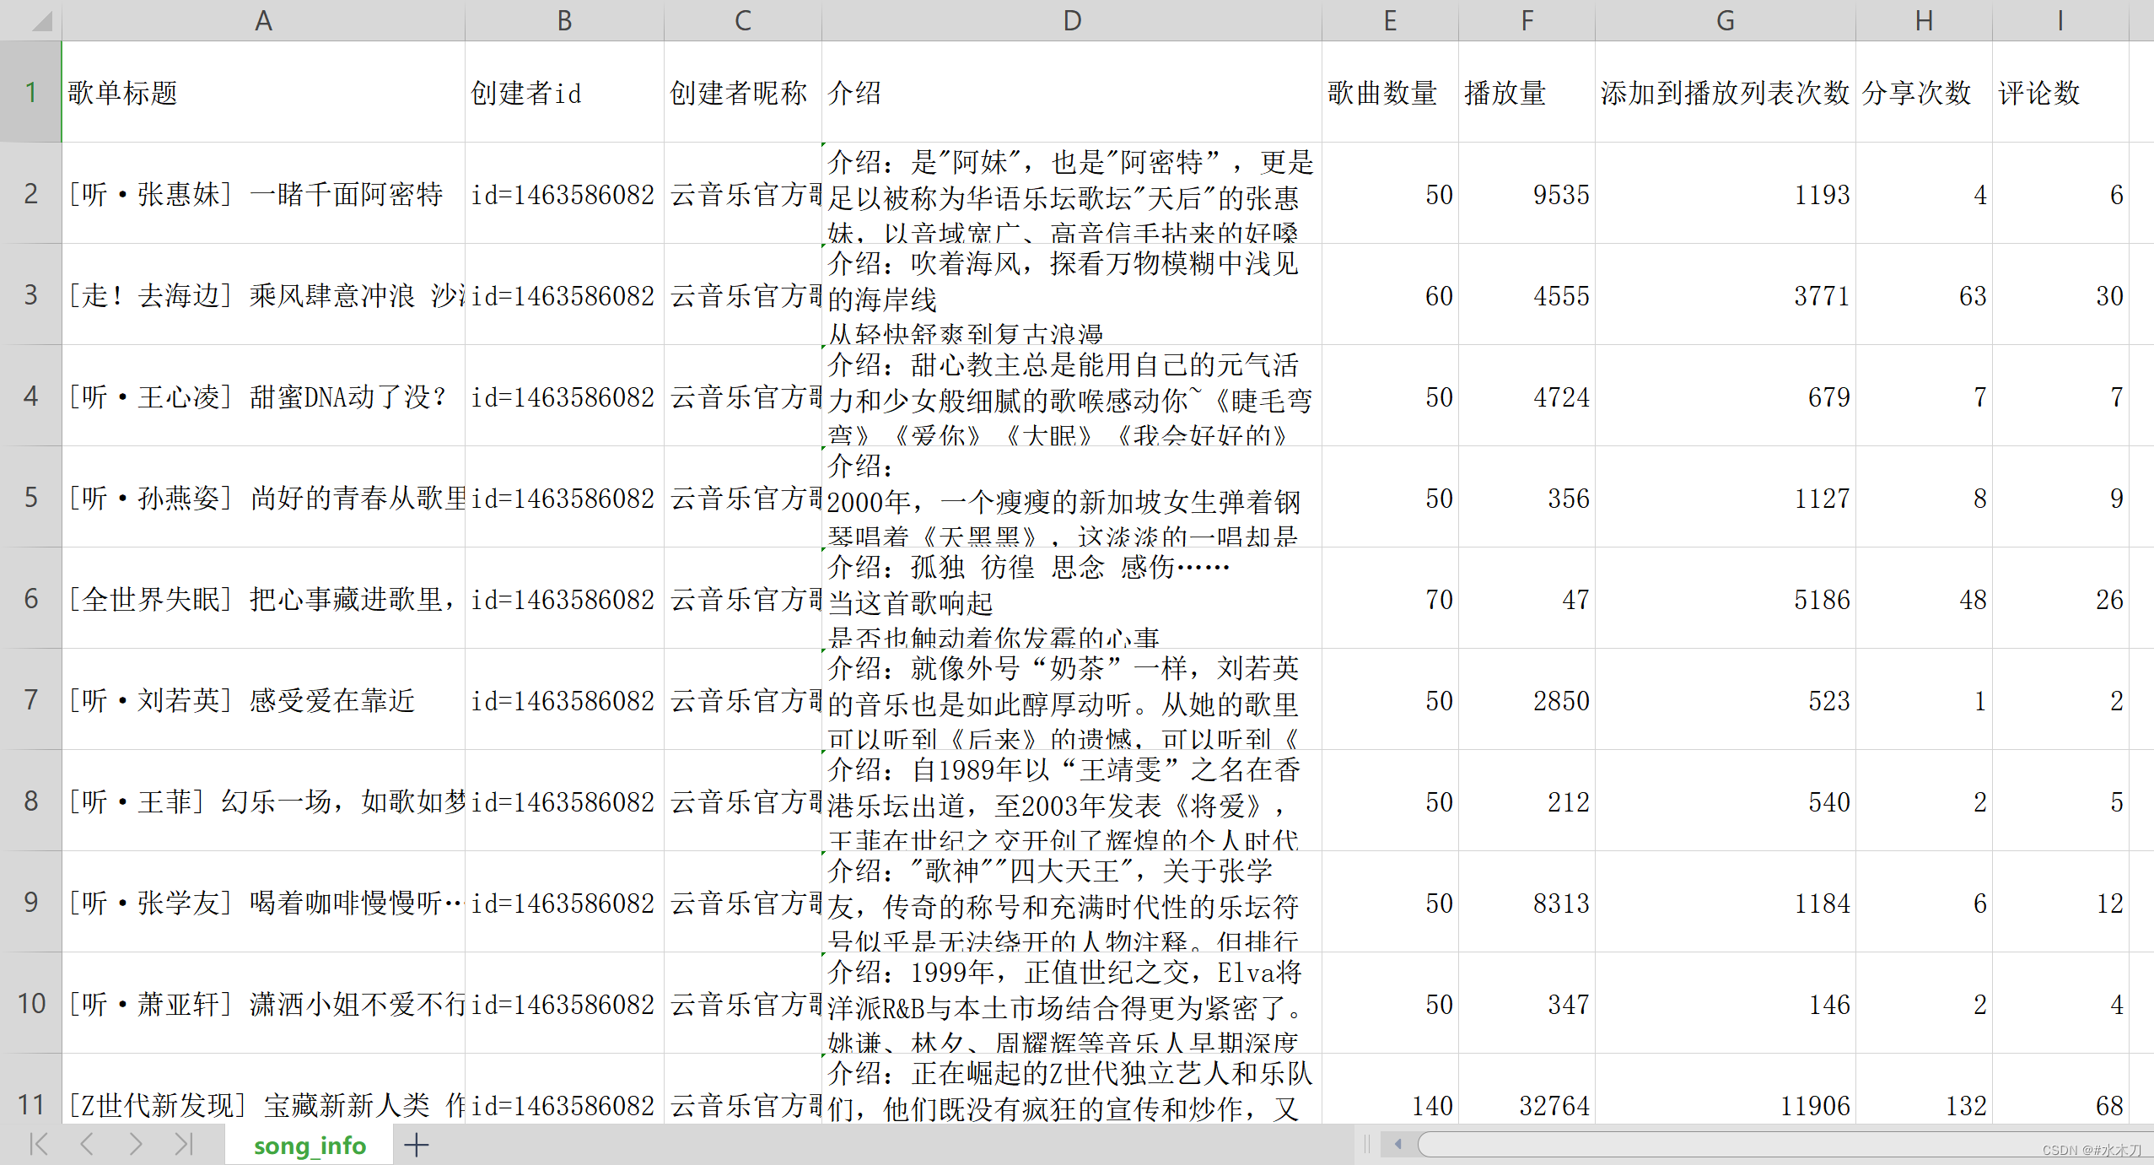The height and width of the screenshot is (1165, 2154).
Task: Click intro cell starting 介绍:孤独 彷徨 思念
Action: pos(1071,598)
